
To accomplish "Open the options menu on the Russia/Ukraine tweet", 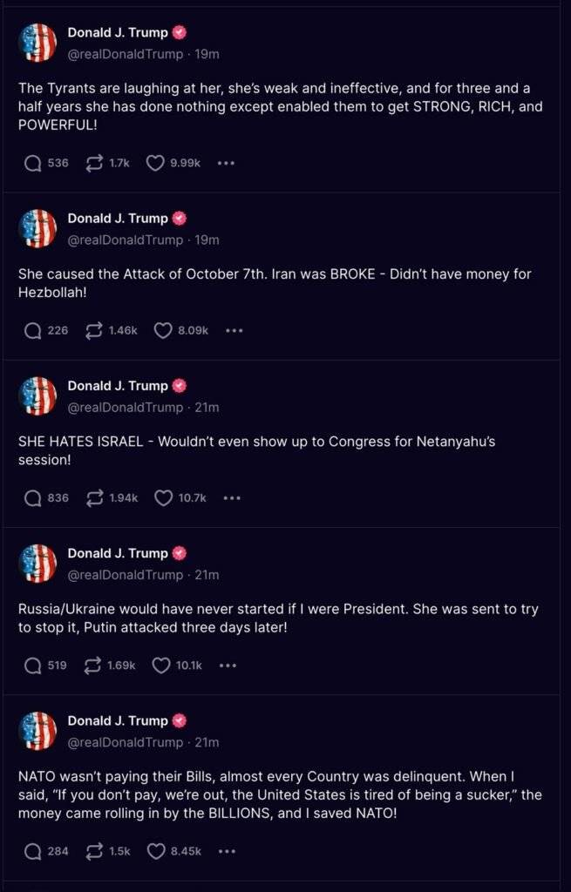I will pos(228,665).
